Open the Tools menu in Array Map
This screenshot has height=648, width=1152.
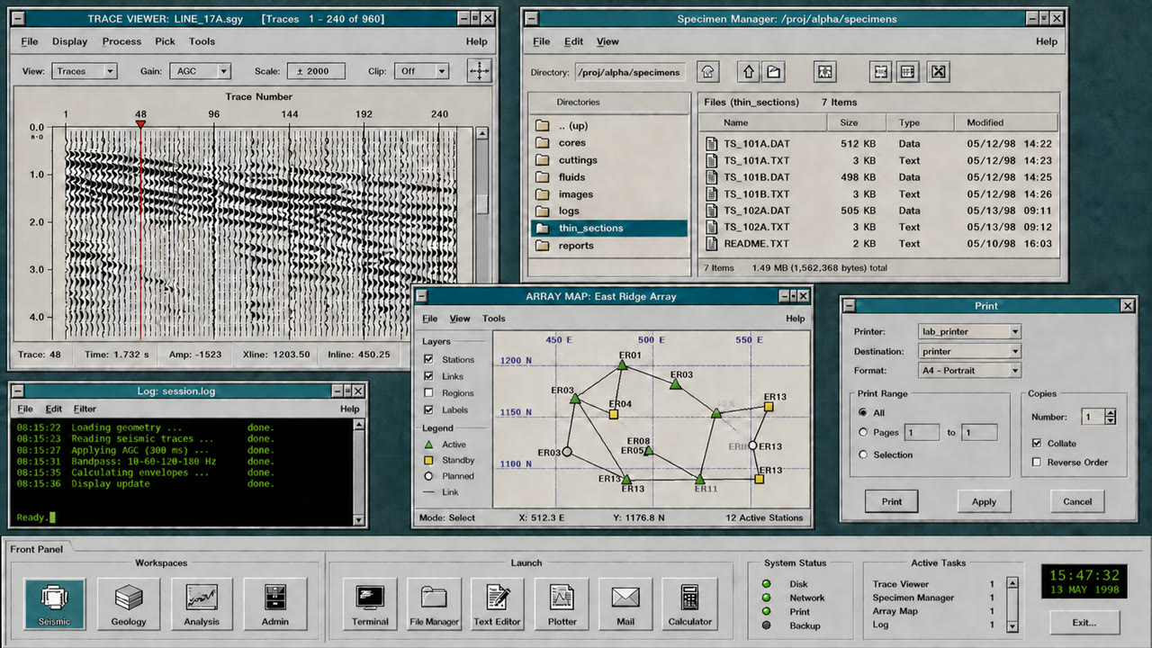(x=494, y=319)
